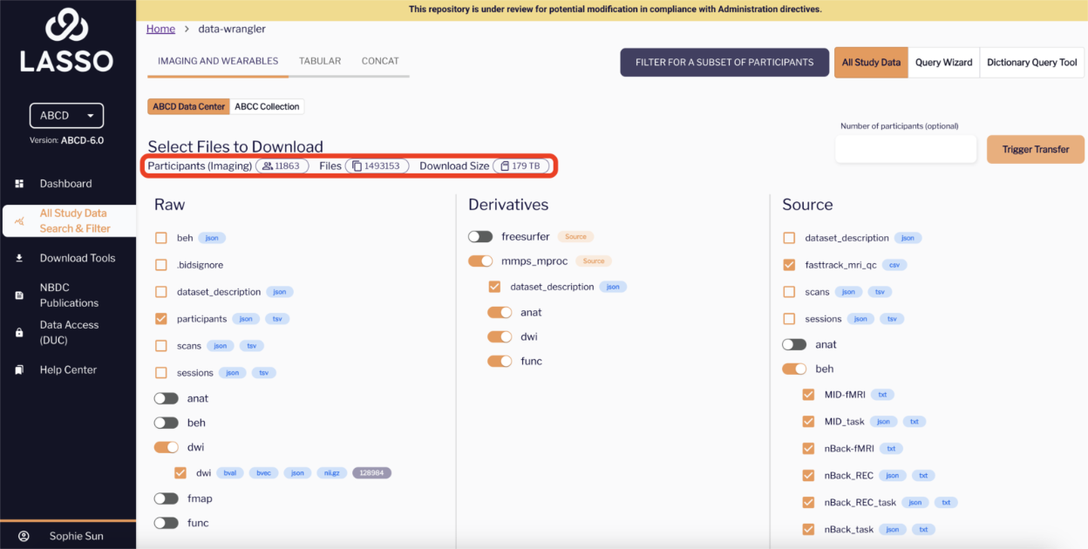Check Raw dataset_description checkbox
This screenshot has width=1088, height=549.
[160, 292]
